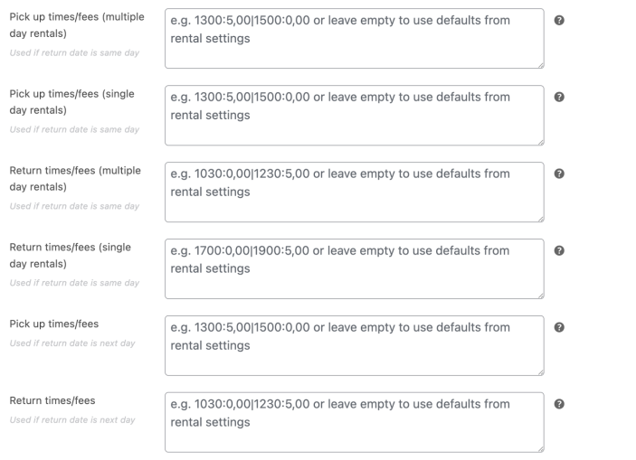Show help for next-day pick up times/fees
This screenshot has width=636, height=460.
click(x=560, y=327)
